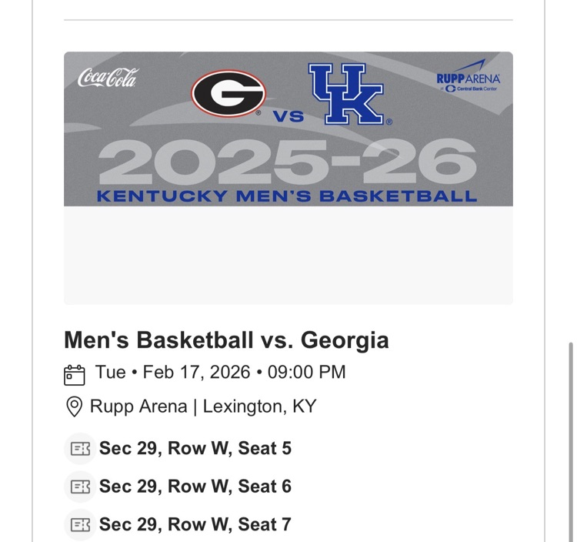
Task: Click the vertical scrollbar on the right
Action: coord(570,439)
